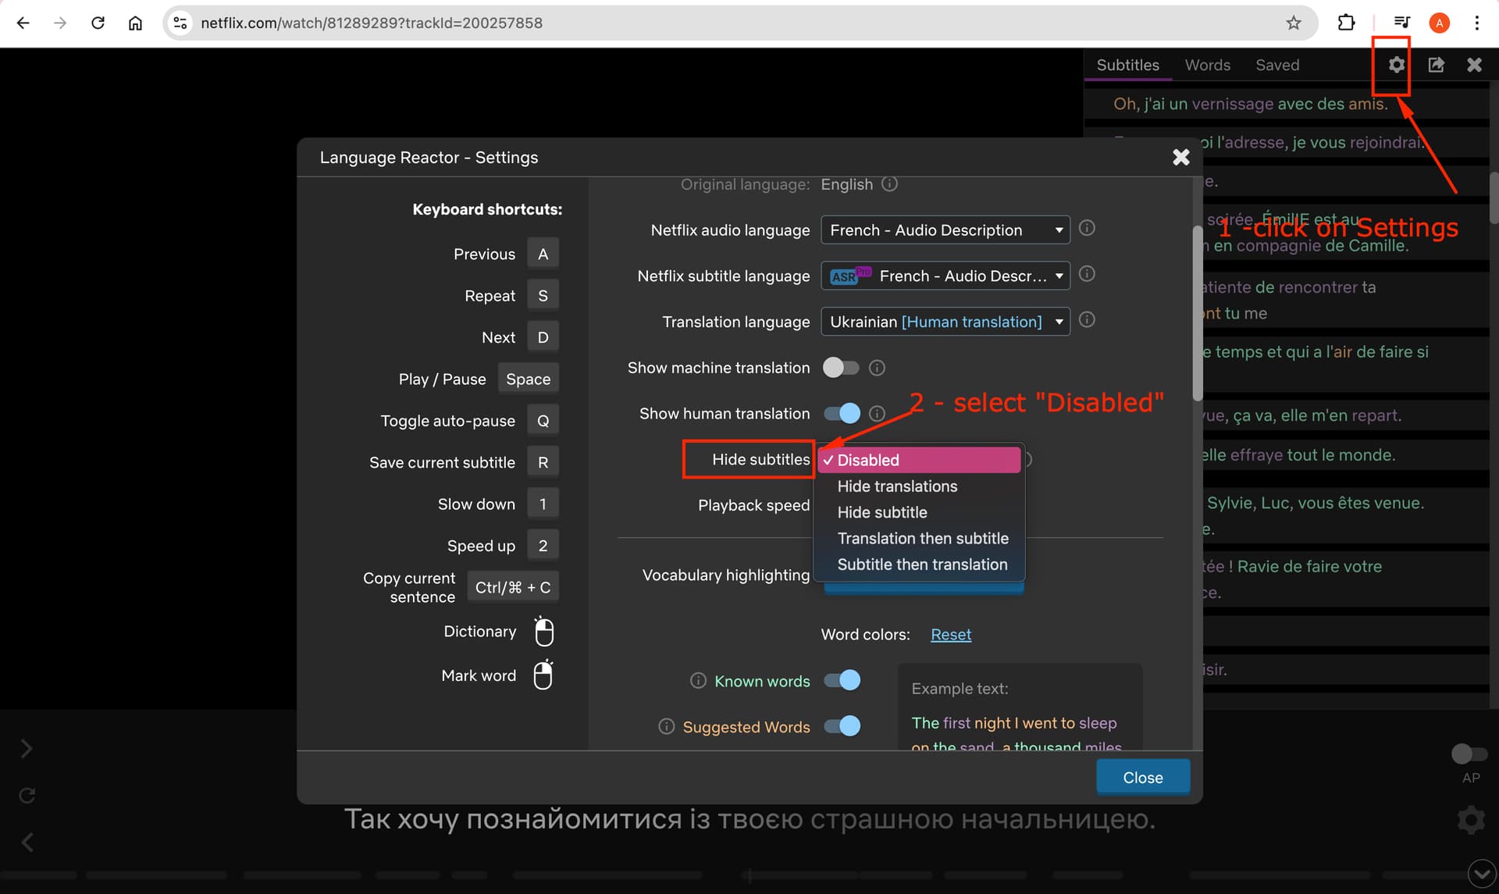Expand Netflix subtitle language dropdown
The image size is (1499, 894).
click(x=945, y=276)
